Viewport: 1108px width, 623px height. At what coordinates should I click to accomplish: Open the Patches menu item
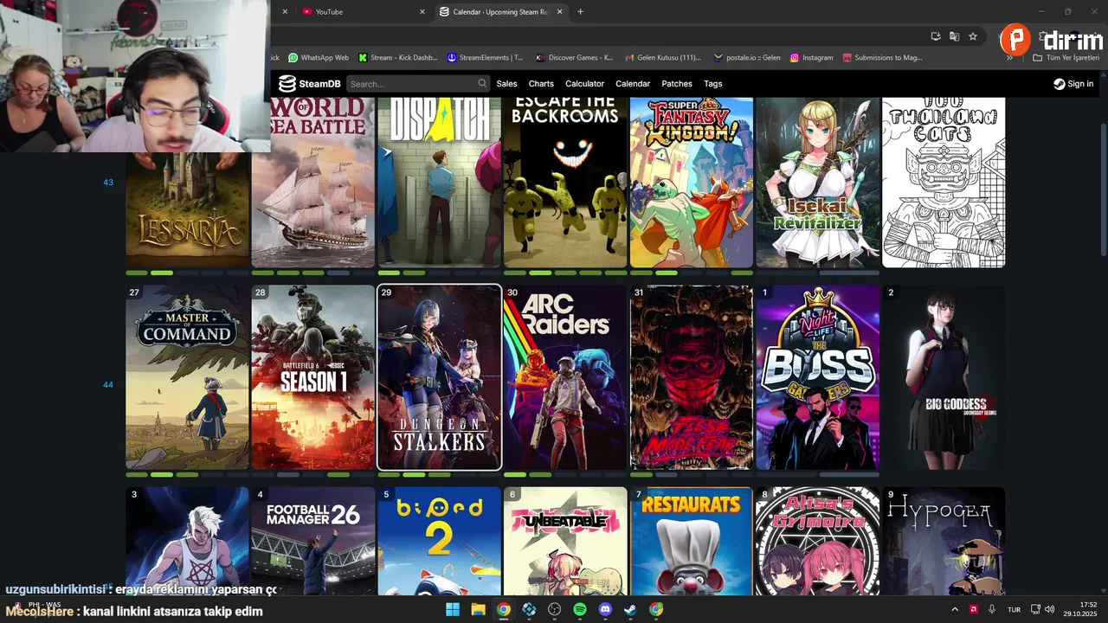pos(677,84)
